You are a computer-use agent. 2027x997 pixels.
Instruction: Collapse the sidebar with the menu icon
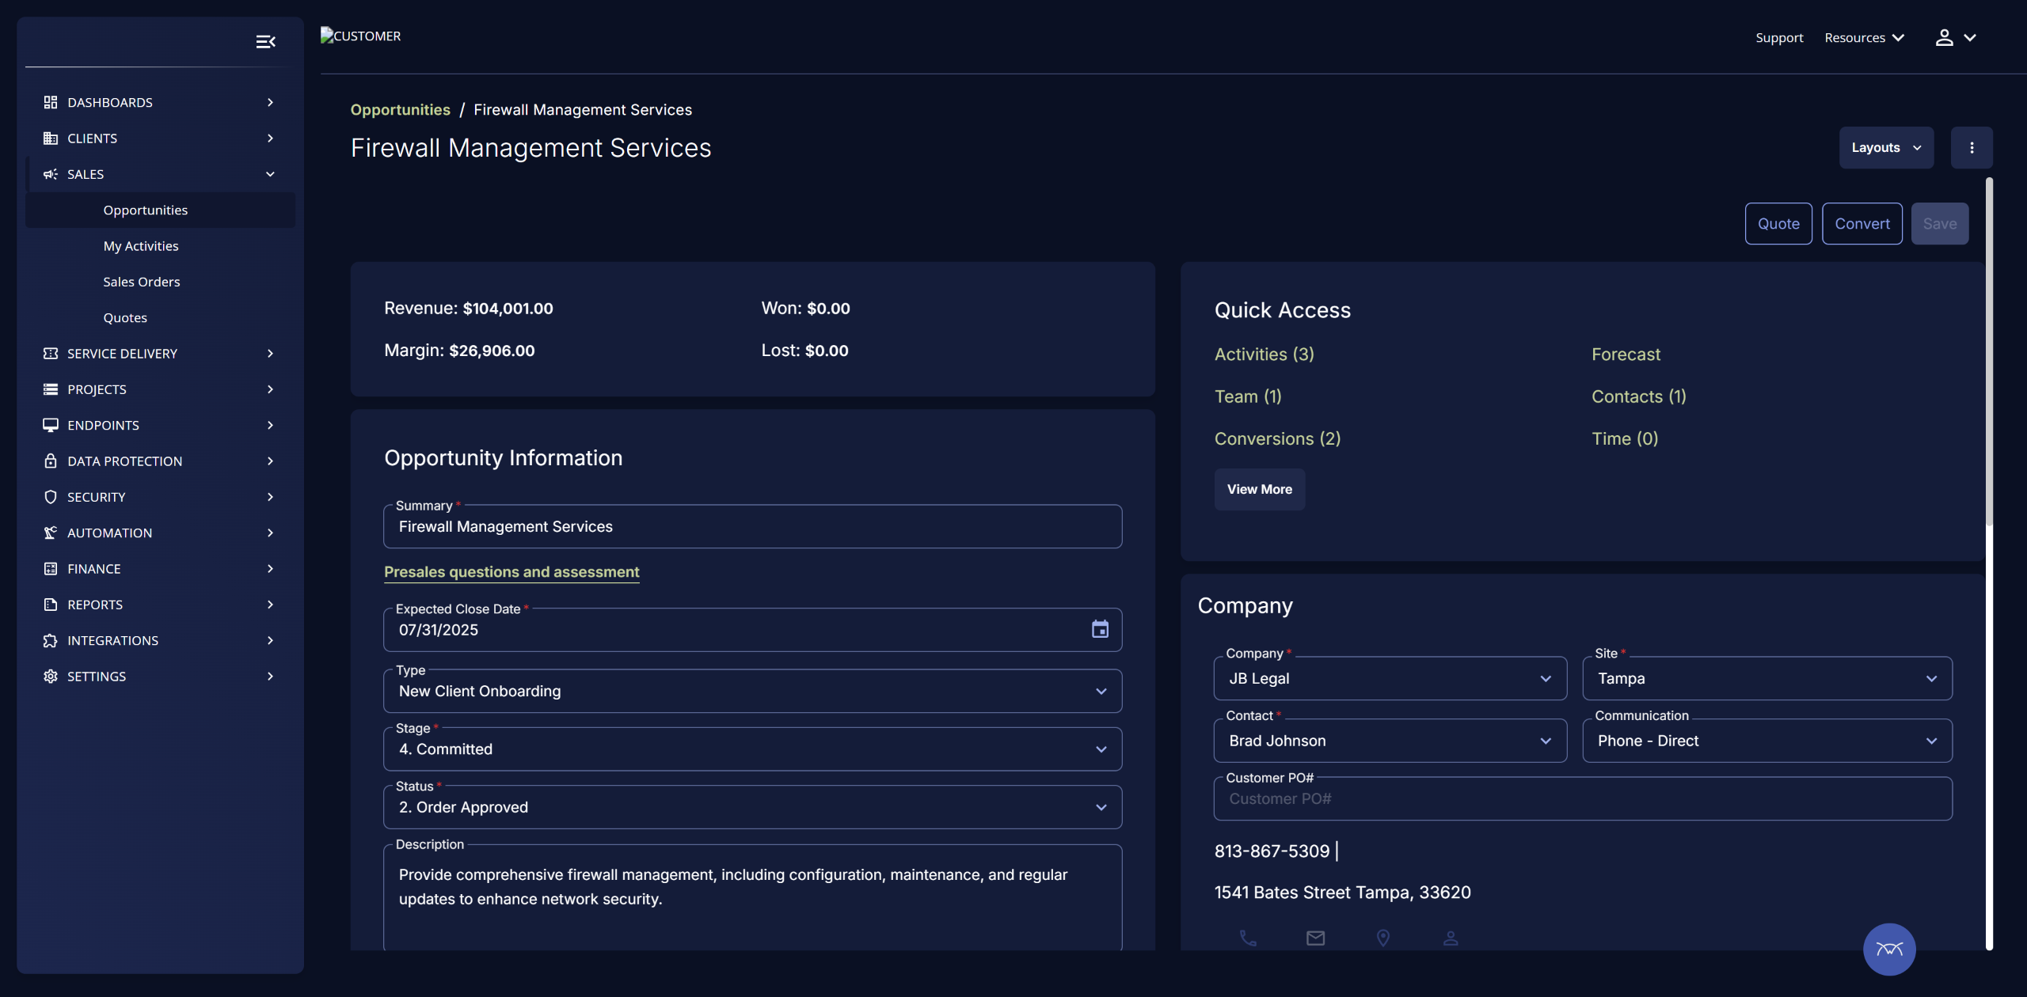click(265, 42)
